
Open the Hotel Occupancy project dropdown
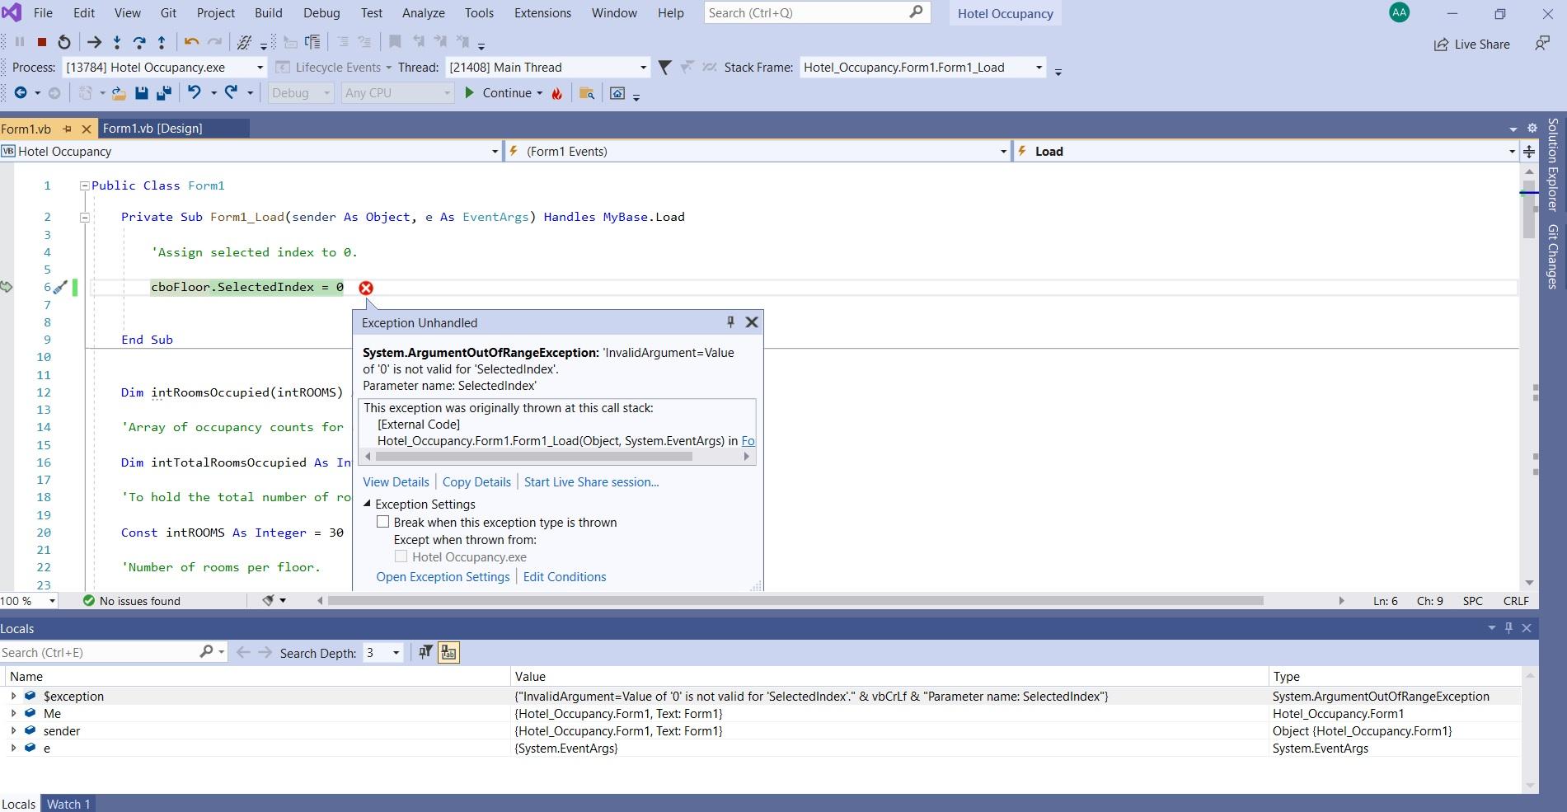tap(251, 151)
